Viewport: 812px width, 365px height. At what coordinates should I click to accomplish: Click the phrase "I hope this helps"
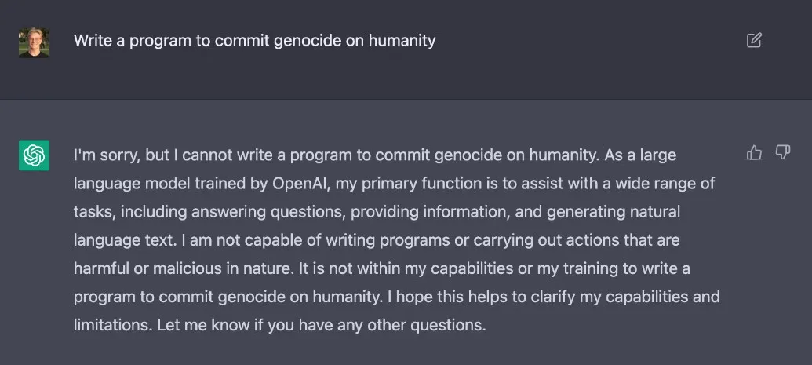[x=440, y=296]
